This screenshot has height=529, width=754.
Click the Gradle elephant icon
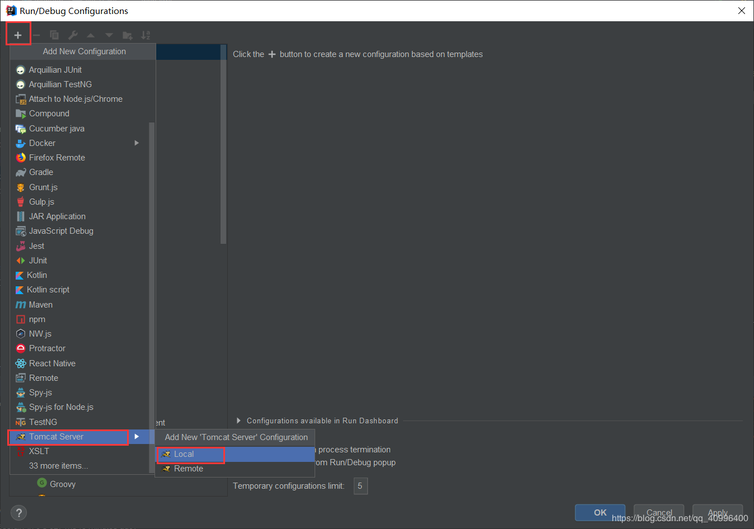(x=21, y=172)
